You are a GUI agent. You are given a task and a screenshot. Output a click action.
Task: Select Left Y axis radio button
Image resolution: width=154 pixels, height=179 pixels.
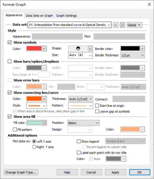coord(34,141)
